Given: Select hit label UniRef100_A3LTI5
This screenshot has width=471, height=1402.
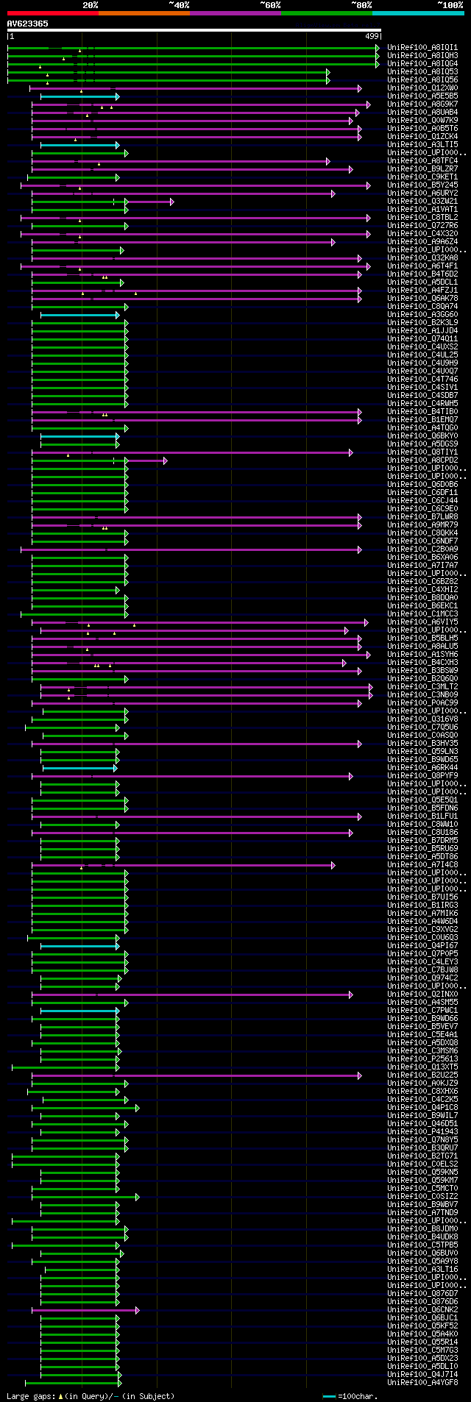Looking at the screenshot, I should pos(422,145).
